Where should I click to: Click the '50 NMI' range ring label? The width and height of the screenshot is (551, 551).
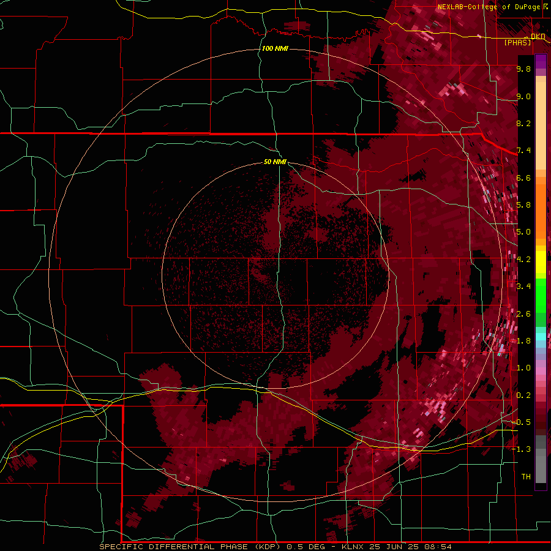click(x=275, y=162)
